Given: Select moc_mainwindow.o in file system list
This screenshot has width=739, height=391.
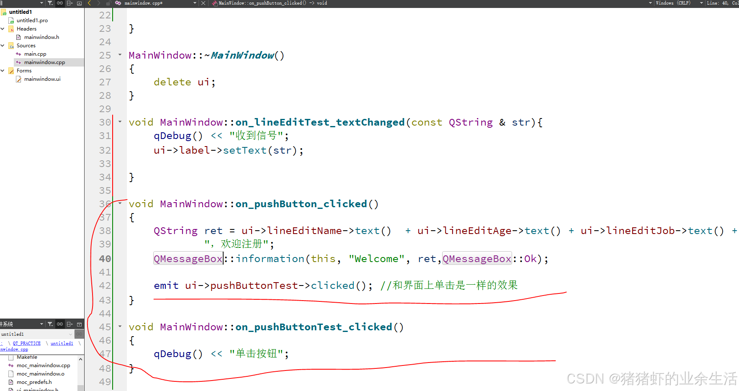Looking at the screenshot, I should pos(40,374).
